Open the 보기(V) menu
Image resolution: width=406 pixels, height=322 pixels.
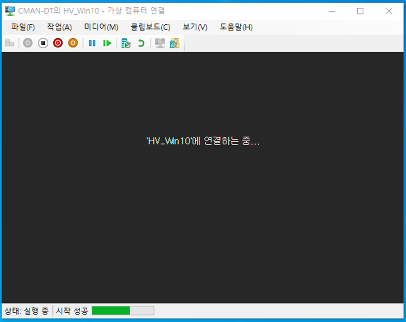pos(195,27)
